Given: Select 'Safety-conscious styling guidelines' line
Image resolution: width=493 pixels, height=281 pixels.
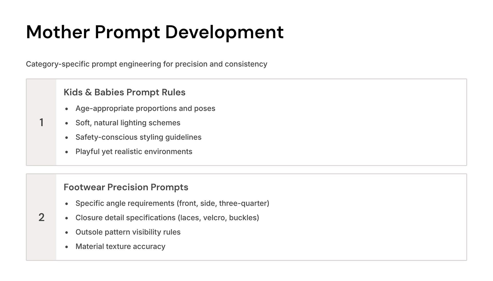Looking at the screenshot, I should [x=138, y=137].
